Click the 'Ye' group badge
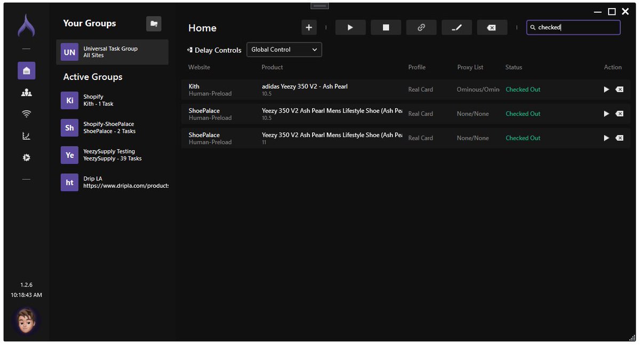The height and width of the screenshot is (345, 640). (69, 155)
